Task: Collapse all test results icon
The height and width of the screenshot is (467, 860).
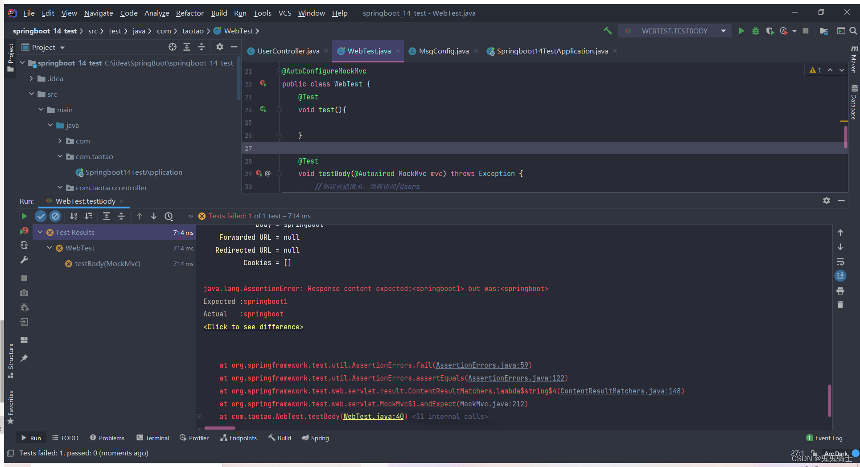Action: click(121, 216)
